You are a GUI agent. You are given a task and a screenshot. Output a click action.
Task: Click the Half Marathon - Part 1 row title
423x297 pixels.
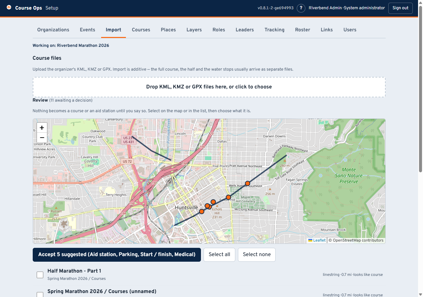(74, 271)
